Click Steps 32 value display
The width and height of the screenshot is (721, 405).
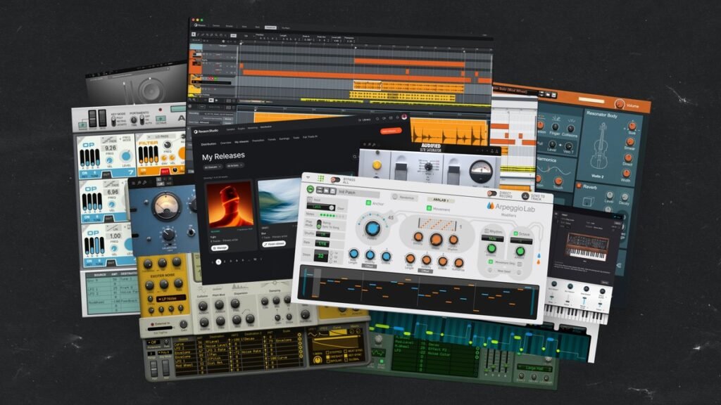(320, 256)
